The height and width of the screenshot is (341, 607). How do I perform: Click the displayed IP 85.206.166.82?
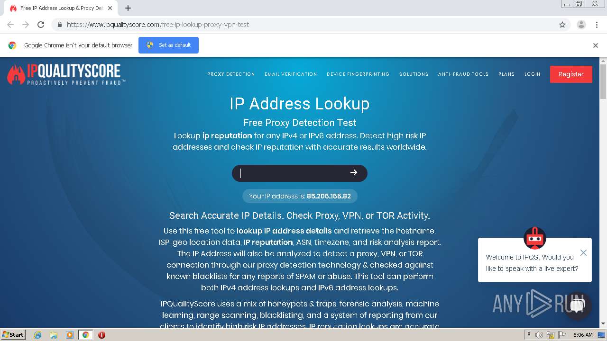(329, 196)
